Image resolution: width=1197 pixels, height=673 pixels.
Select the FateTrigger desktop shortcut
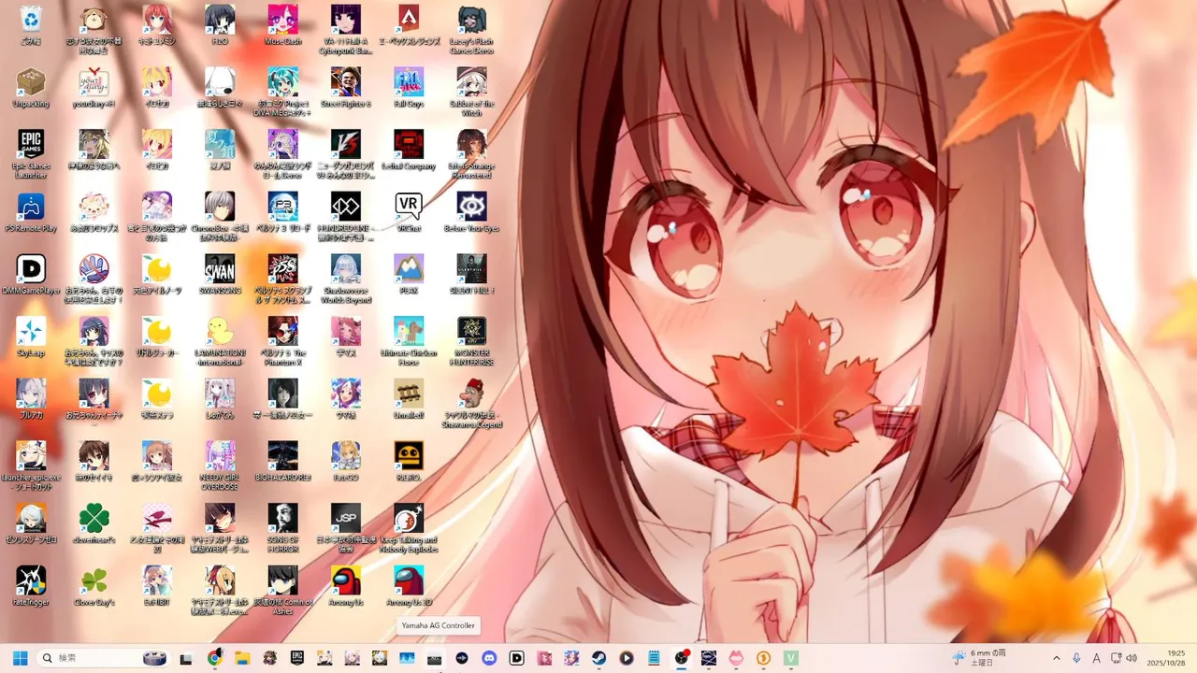(x=31, y=580)
